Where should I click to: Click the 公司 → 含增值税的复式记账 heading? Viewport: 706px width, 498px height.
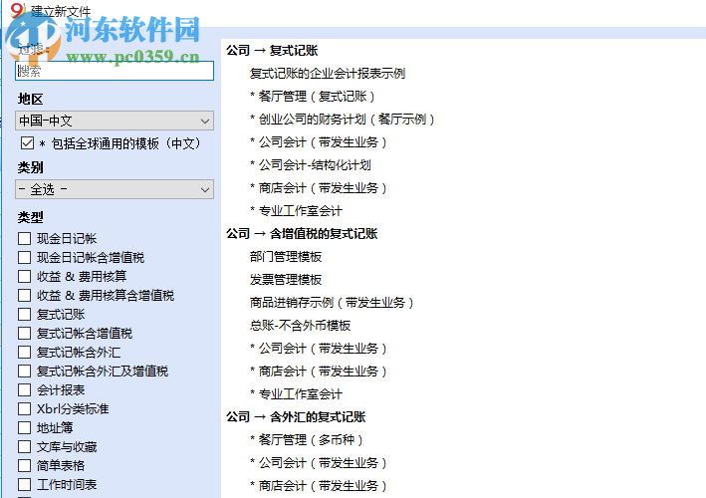click(x=302, y=234)
